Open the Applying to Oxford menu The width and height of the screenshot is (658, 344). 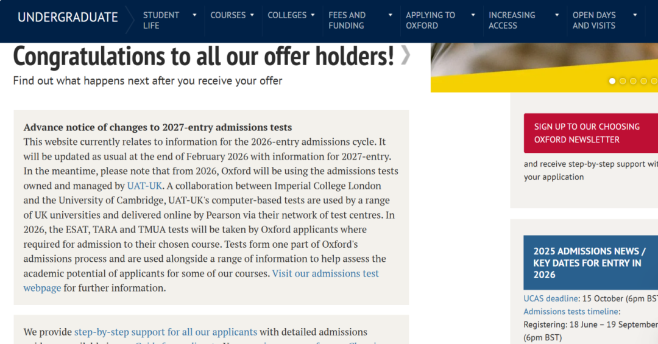[x=430, y=20]
